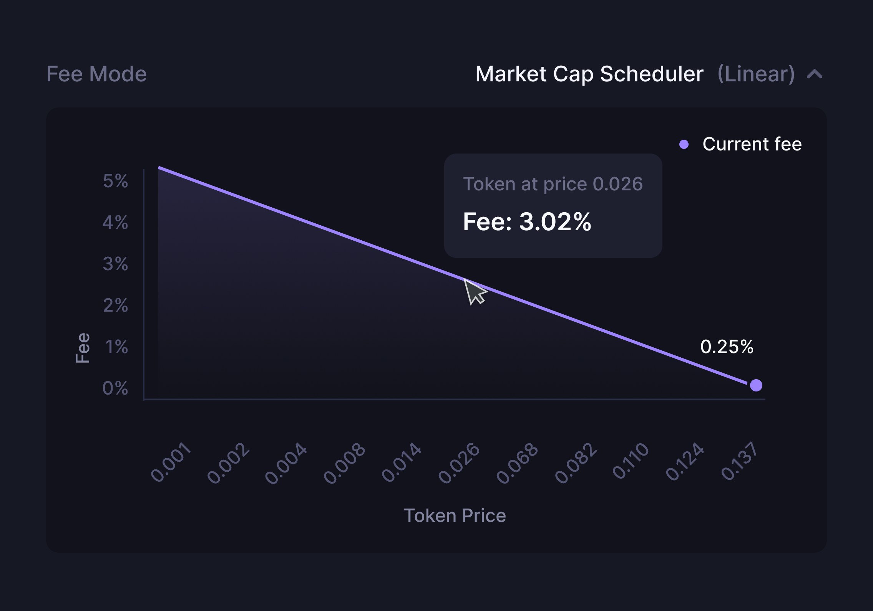Click the Token Price axis title
873x611 pixels.
455,515
